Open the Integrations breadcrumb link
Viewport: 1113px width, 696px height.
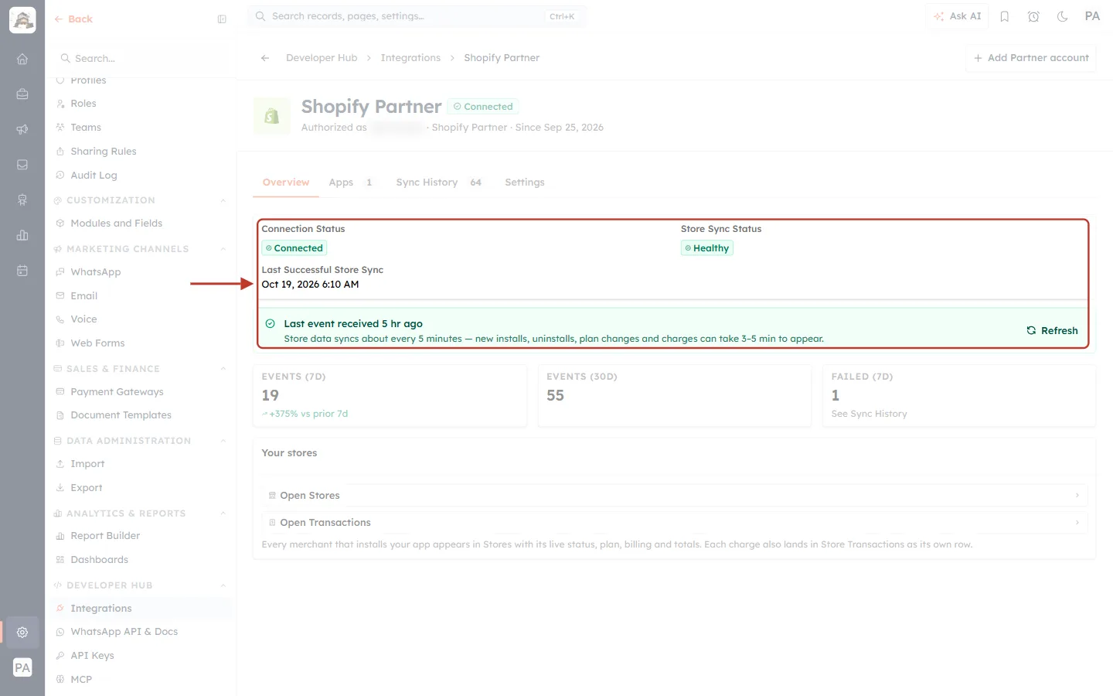pyautogui.click(x=410, y=58)
